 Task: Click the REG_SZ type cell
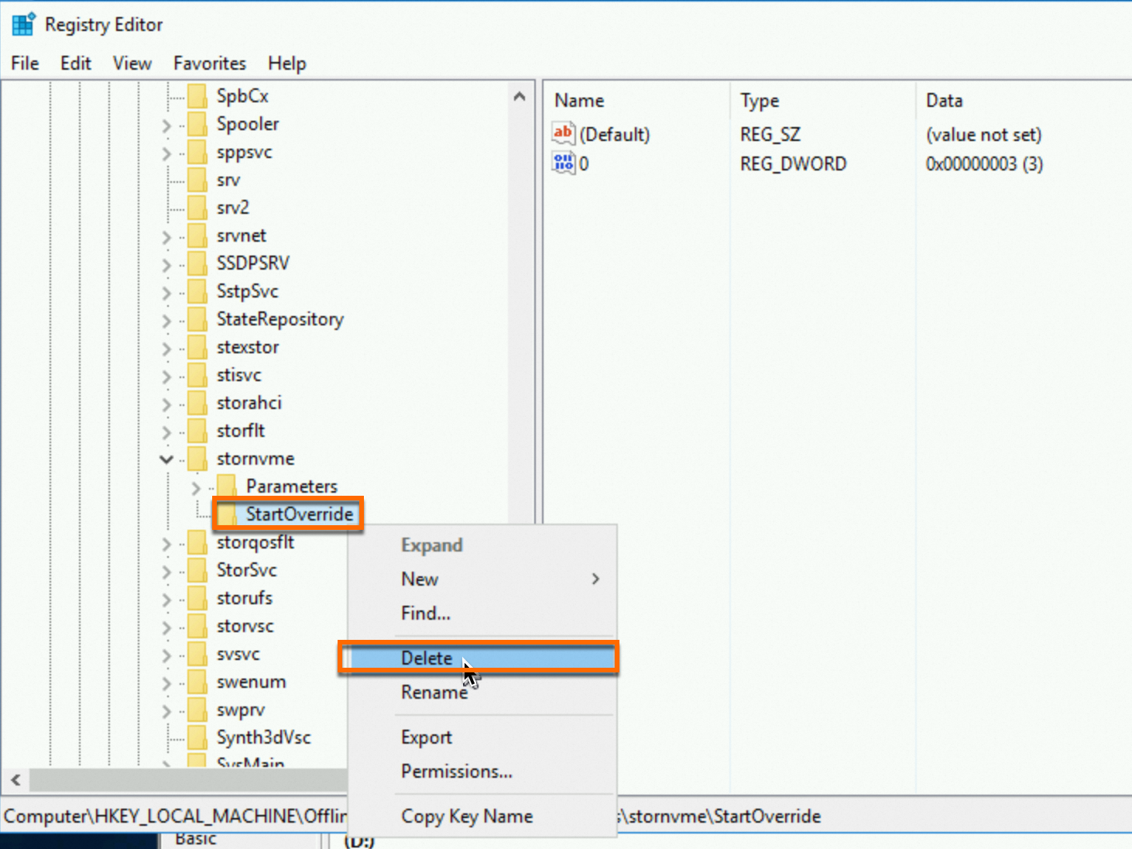[770, 134]
